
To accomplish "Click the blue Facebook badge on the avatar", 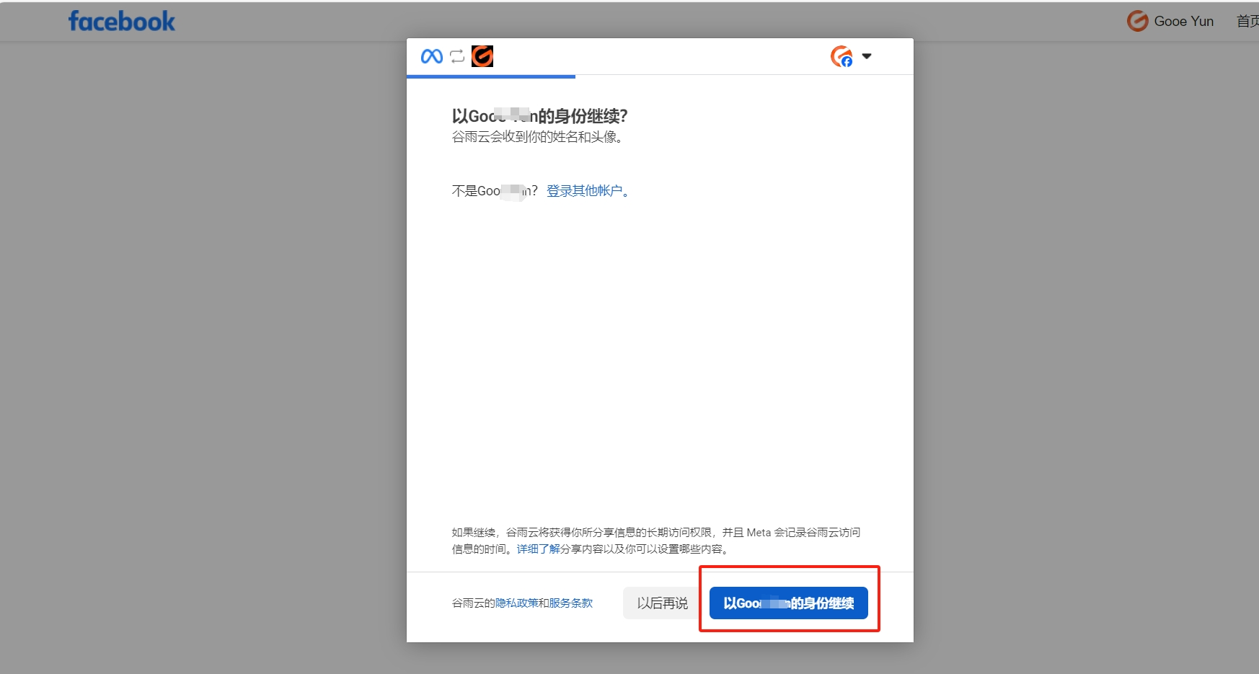I will [848, 61].
